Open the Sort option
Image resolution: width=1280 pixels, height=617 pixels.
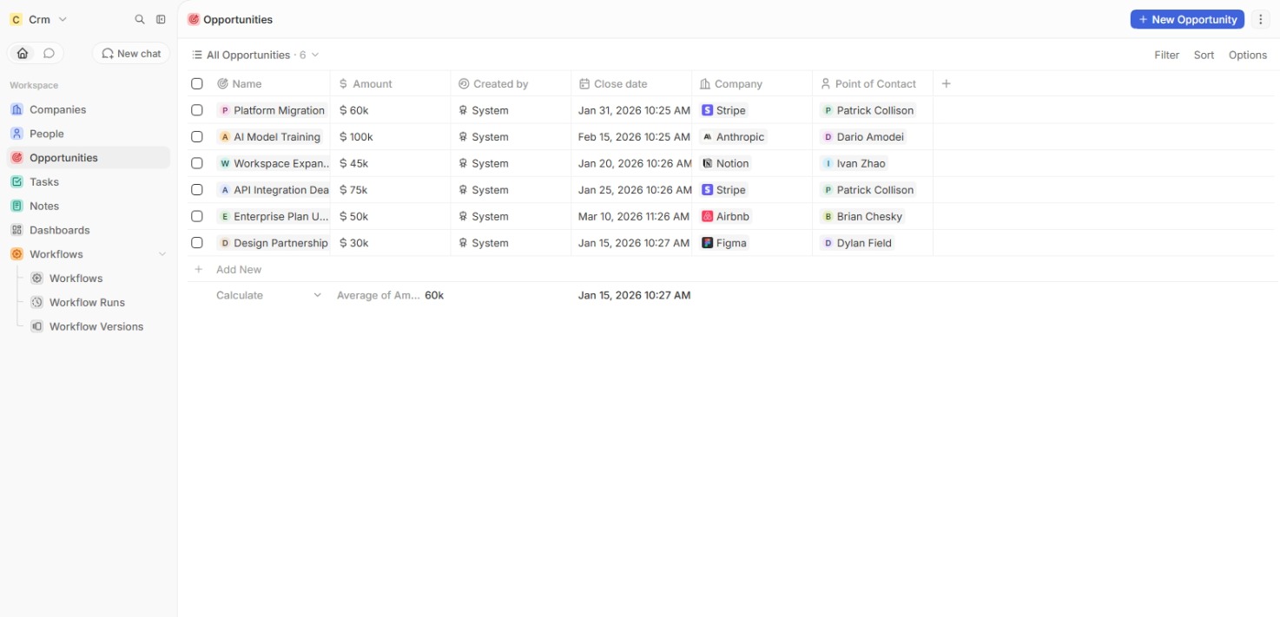[x=1204, y=55]
